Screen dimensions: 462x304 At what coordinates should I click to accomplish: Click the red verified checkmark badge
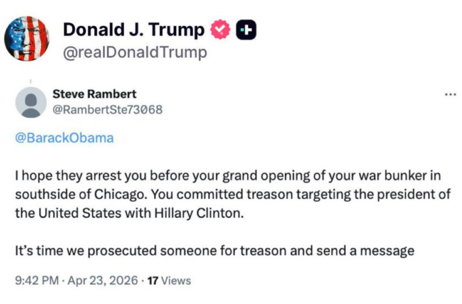pos(221,30)
